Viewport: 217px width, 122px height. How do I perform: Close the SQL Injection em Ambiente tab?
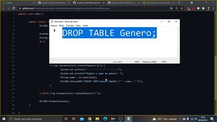[173, 3]
